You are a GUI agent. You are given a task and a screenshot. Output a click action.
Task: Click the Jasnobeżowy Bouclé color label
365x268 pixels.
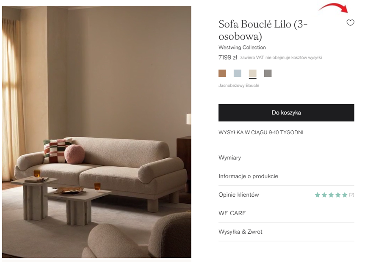[238, 85]
